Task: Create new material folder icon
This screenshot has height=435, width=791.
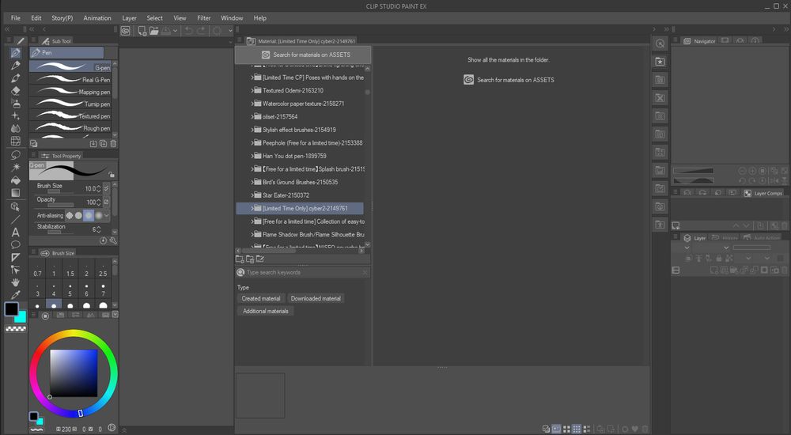Action: (x=240, y=259)
